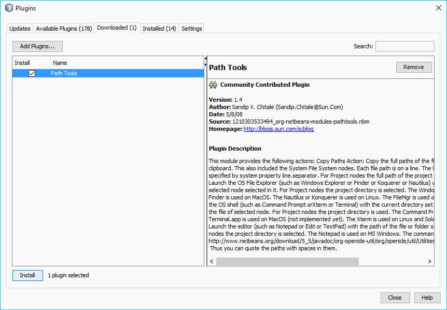Remove the Path Tools plugin
Viewport: 447px width, 310px height.
[413, 67]
